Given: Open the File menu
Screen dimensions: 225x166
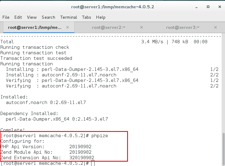Looking at the screenshot, I should (6, 17).
